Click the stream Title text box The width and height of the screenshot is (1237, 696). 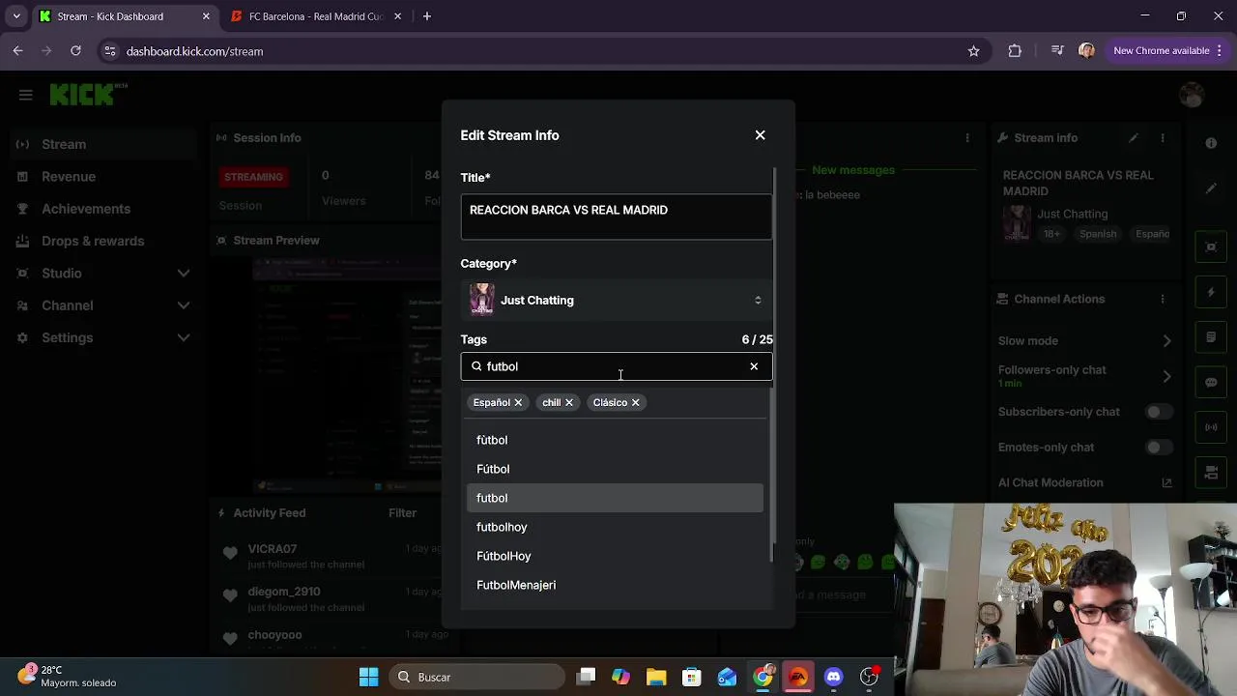coord(617,217)
